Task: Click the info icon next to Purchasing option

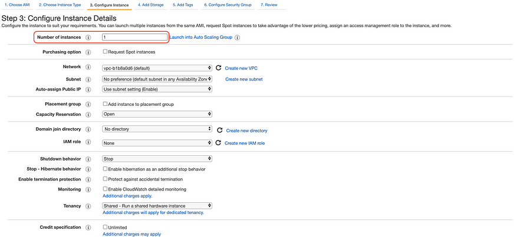Action: pos(88,52)
